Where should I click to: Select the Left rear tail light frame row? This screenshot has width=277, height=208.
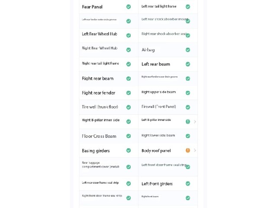(x=168, y=7)
